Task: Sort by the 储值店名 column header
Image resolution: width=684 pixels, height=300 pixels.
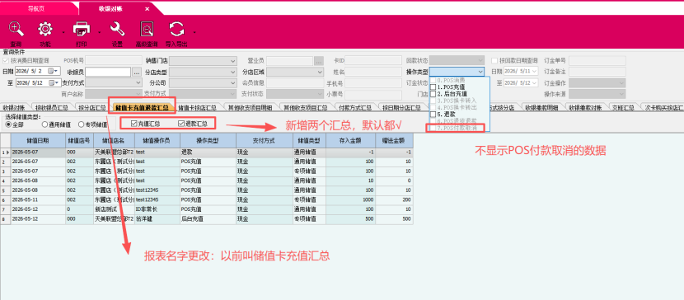Action: coord(114,140)
